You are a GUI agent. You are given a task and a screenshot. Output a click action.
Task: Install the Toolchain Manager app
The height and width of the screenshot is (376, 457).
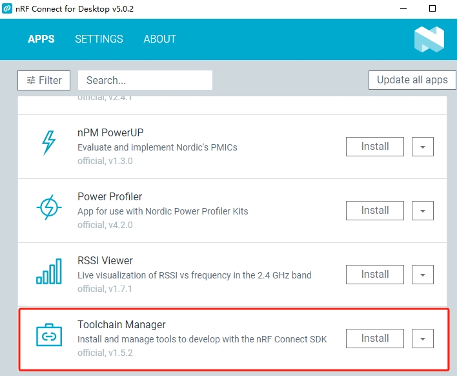point(375,339)
